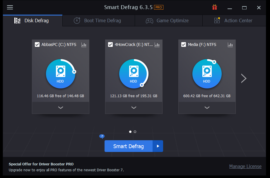Click '121.13 GB free of 195.31 GB' text

134,96
